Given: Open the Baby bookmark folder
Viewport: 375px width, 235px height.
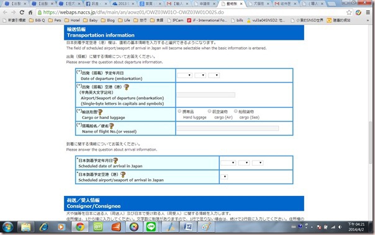Looking at the screenshot, I should pyautogui.click(x=90, y=20).
